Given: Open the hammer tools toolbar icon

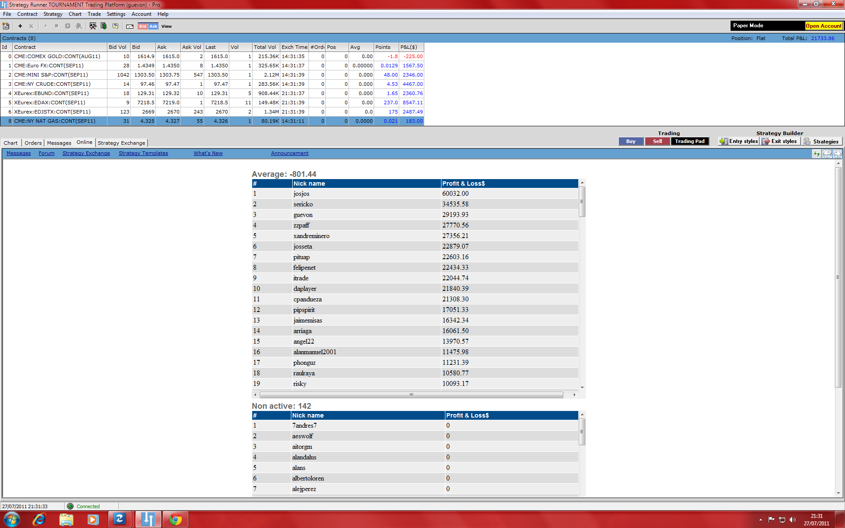Looking at the screenshot, I should [x=93, y=26].
